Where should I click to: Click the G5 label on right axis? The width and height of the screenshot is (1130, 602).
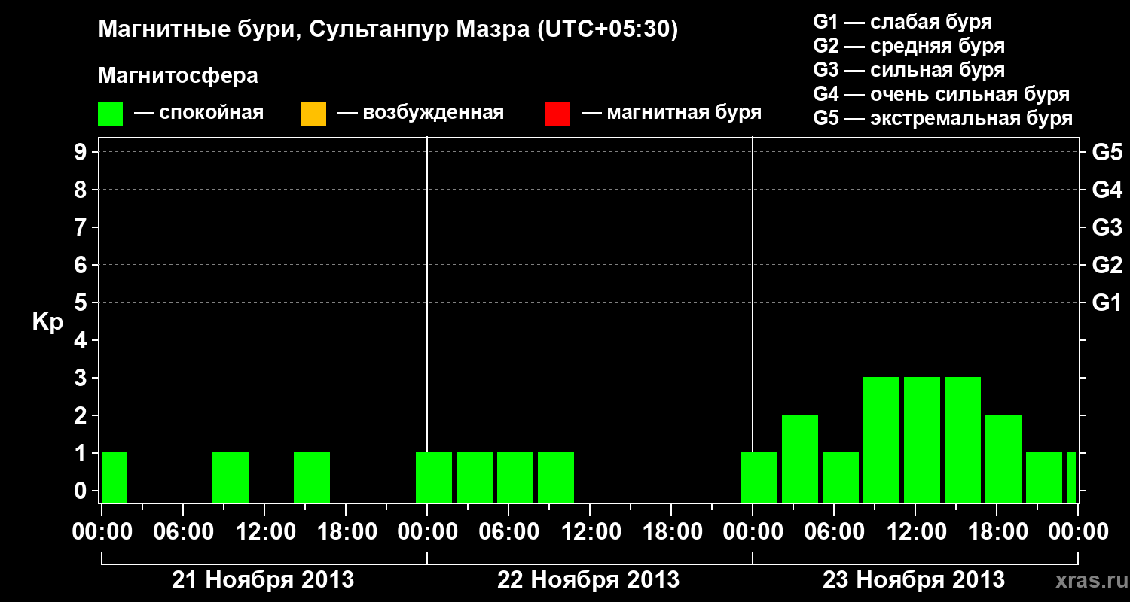click(1107, 152)
